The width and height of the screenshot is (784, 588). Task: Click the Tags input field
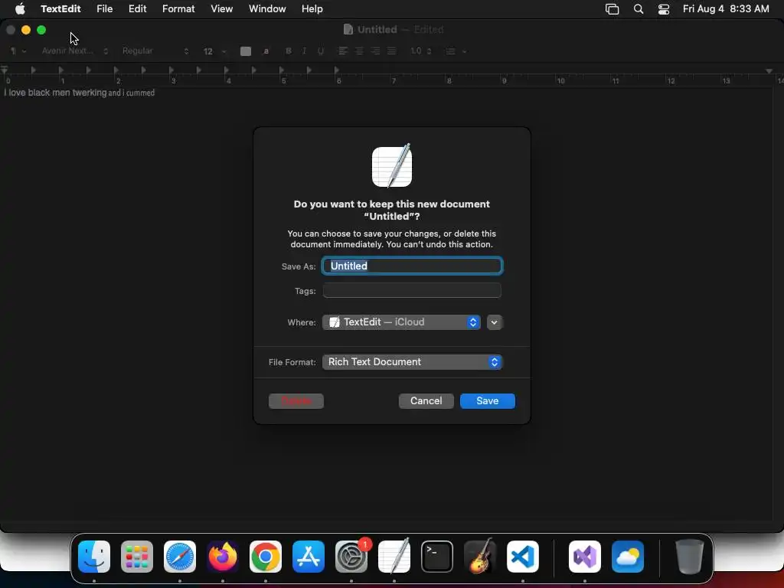coord(412,290)
